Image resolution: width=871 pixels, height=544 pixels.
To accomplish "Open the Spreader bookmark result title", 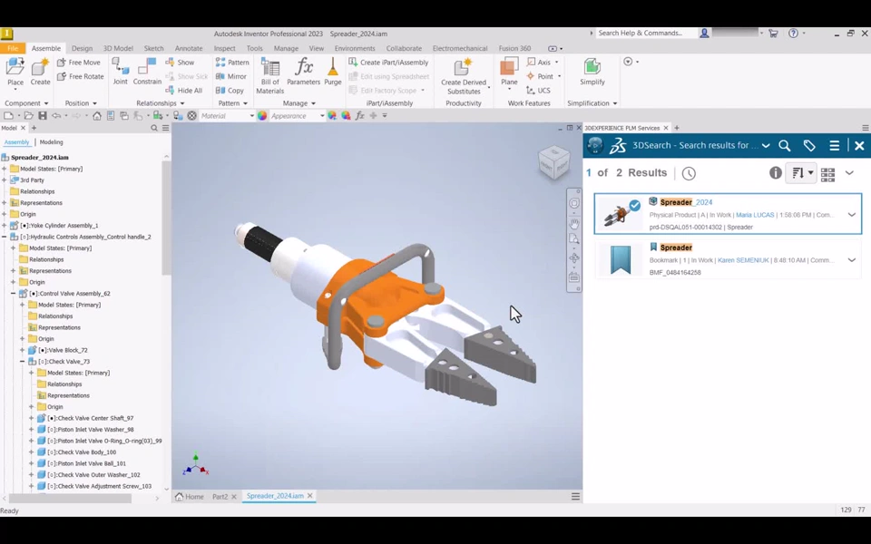I will (676, 248).
